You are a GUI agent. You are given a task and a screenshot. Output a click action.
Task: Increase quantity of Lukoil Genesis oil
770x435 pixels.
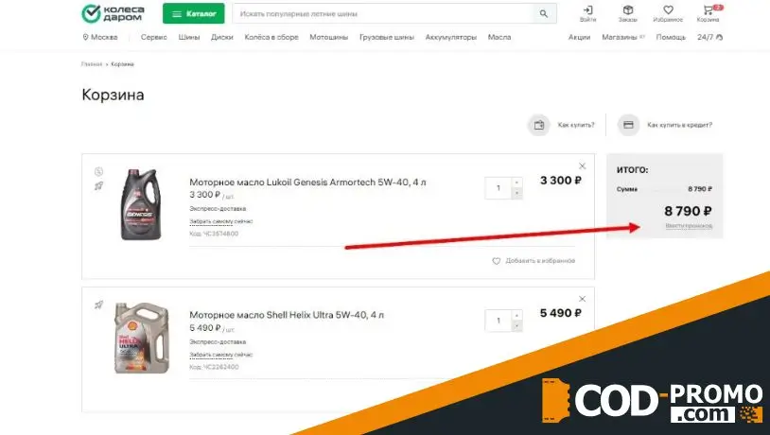(516, 183)
